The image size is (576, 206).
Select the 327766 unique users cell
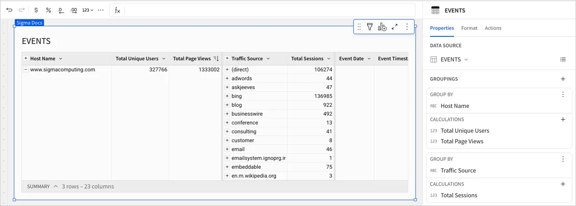[141, 70]
